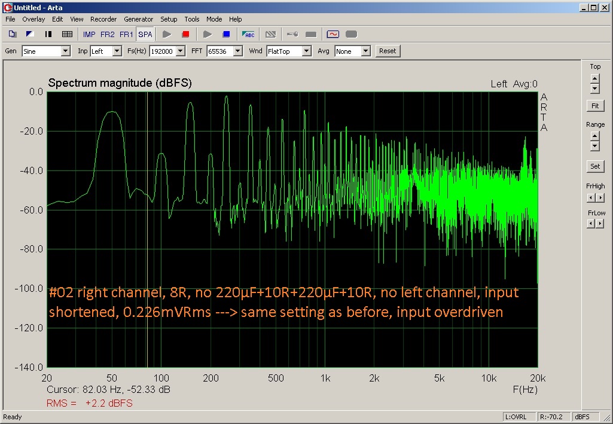This screenshot has height=424, width=613.
Task: Click the Reset averaging button
Action: [x=388, y=51]
